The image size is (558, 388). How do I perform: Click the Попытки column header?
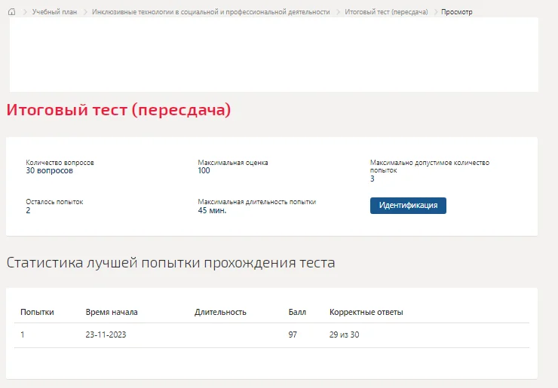37,312
